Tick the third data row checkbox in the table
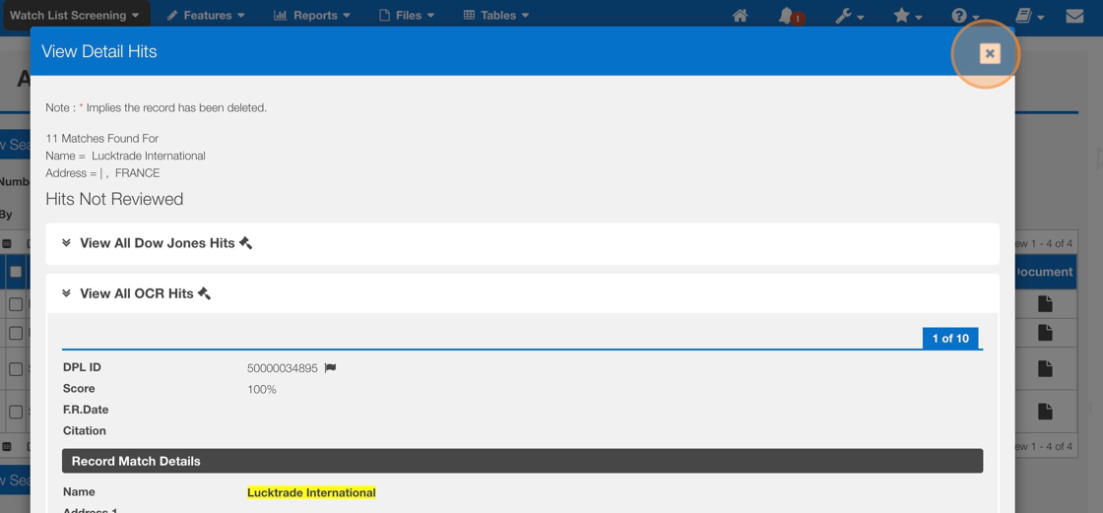 tap(16, 368)
